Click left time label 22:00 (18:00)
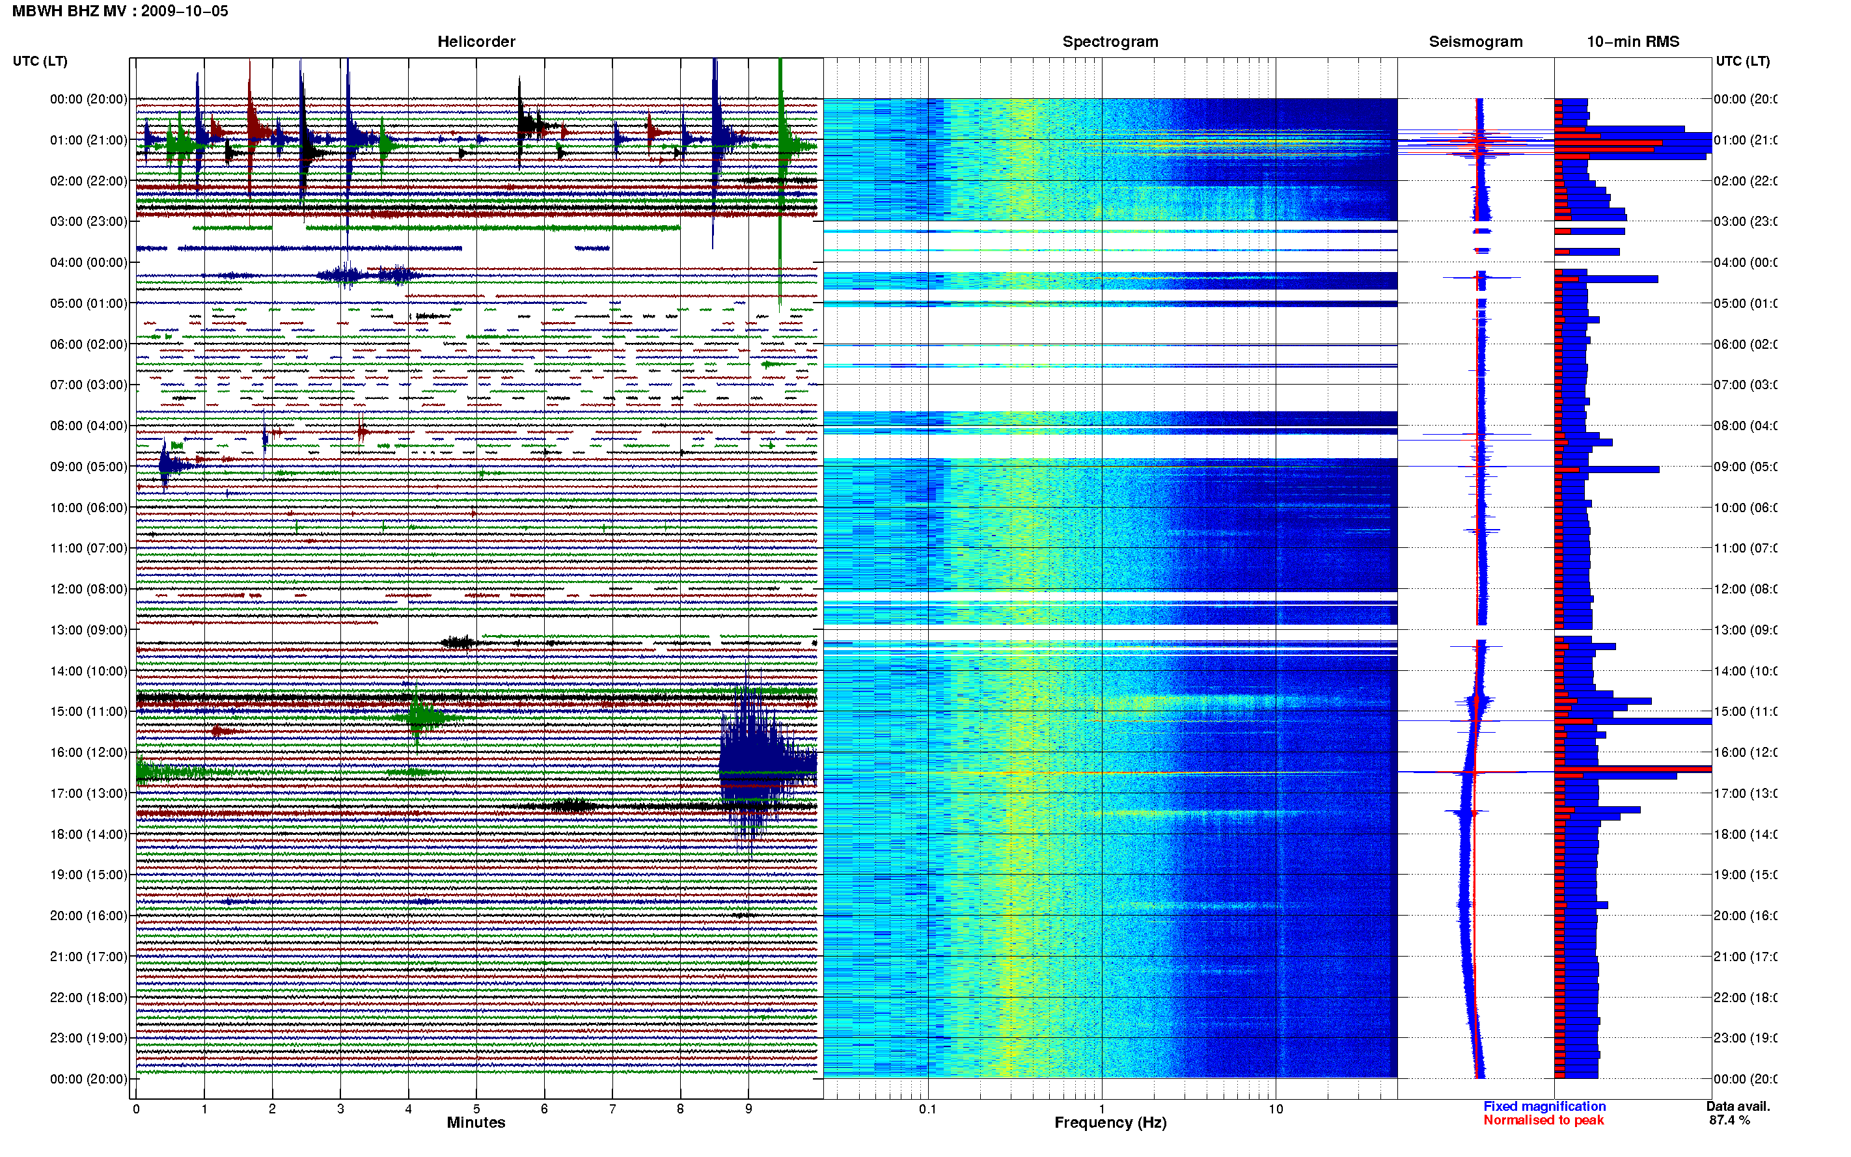1851x1157 pixels. tap(89, 998)
